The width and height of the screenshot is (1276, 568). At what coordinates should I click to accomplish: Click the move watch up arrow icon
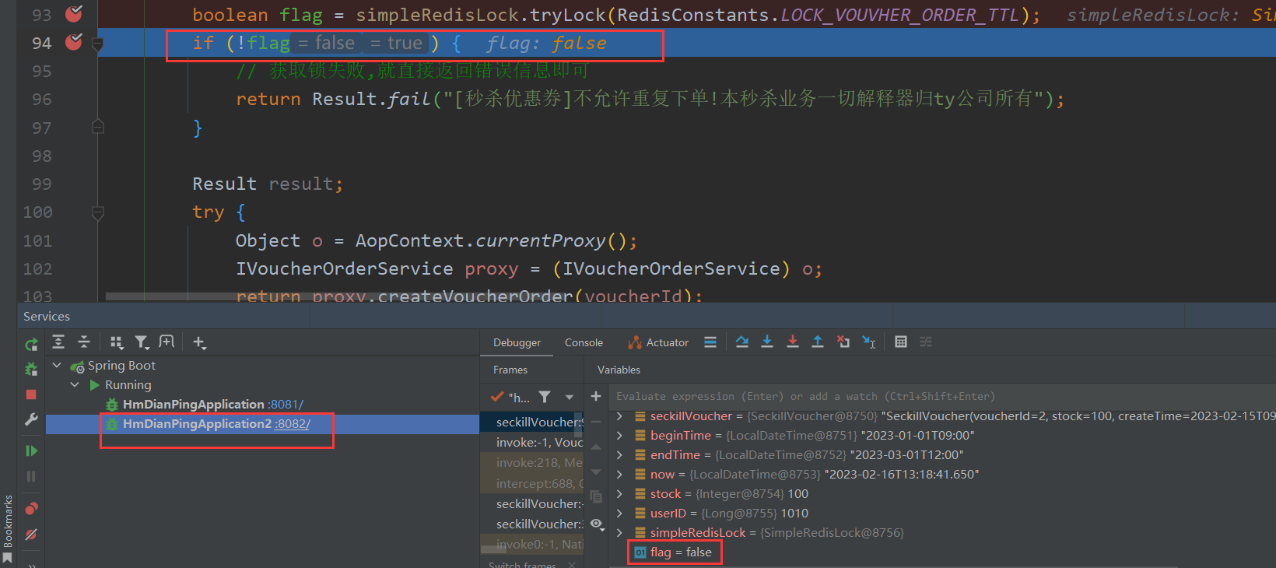click(x=596, y=447)
